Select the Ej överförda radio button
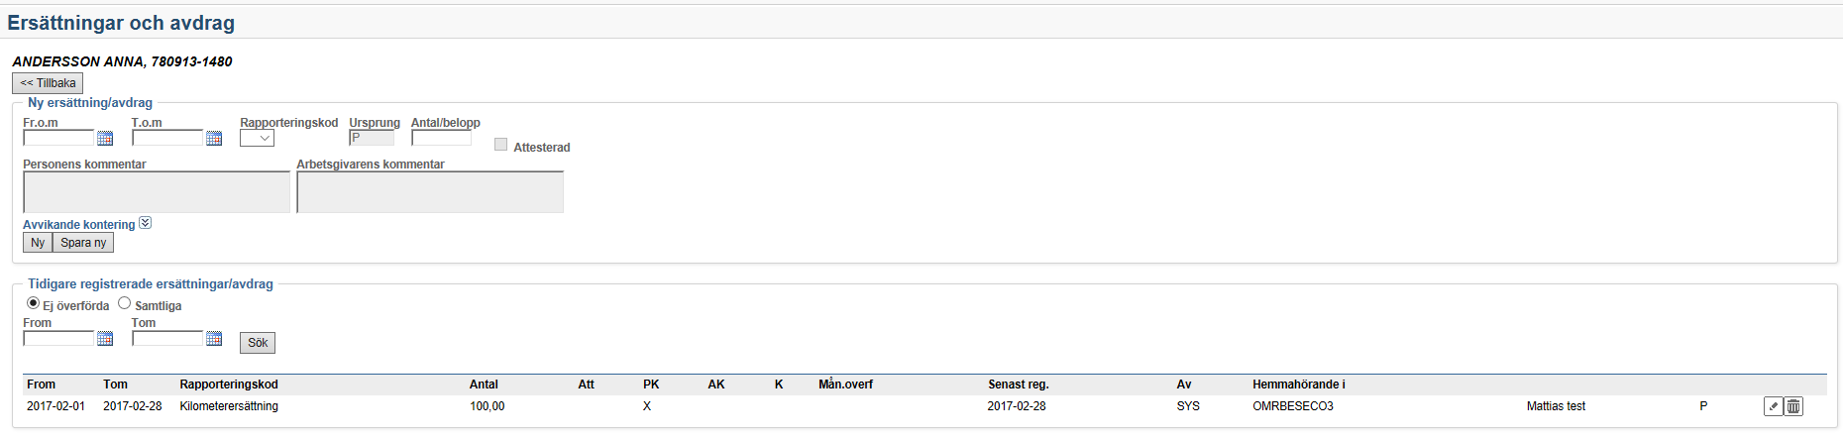 pyautogui.click(x=34, y=303)
